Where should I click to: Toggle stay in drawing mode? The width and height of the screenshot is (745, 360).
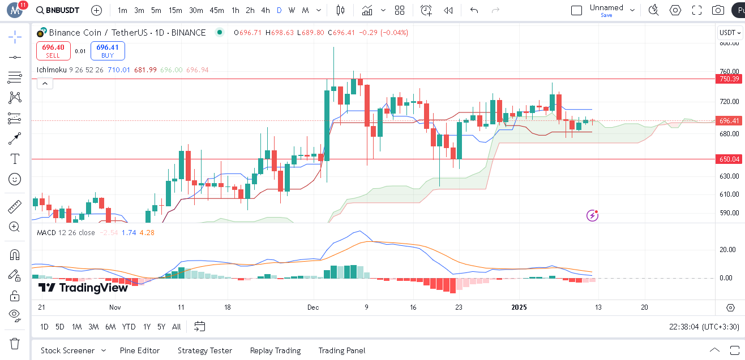click(15, 275)
